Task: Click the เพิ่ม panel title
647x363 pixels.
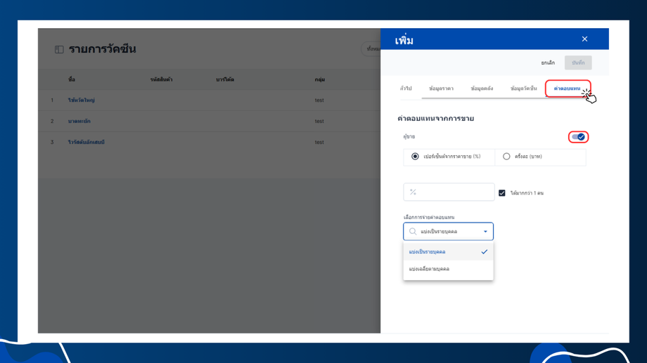Action: tap(404, 41)
